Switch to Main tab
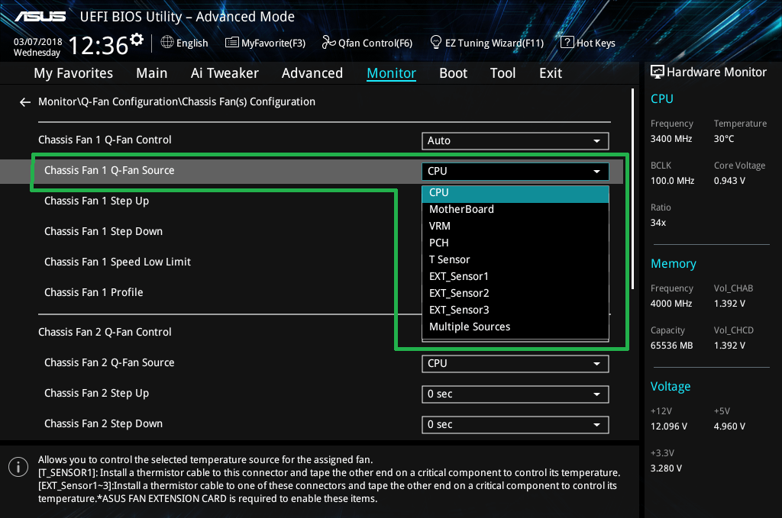This screenshot has height=518, width=782. click(x=152, y=73)
